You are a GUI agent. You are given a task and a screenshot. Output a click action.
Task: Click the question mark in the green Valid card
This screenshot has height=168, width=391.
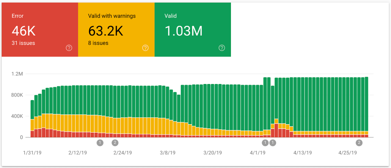coord(222,48)
